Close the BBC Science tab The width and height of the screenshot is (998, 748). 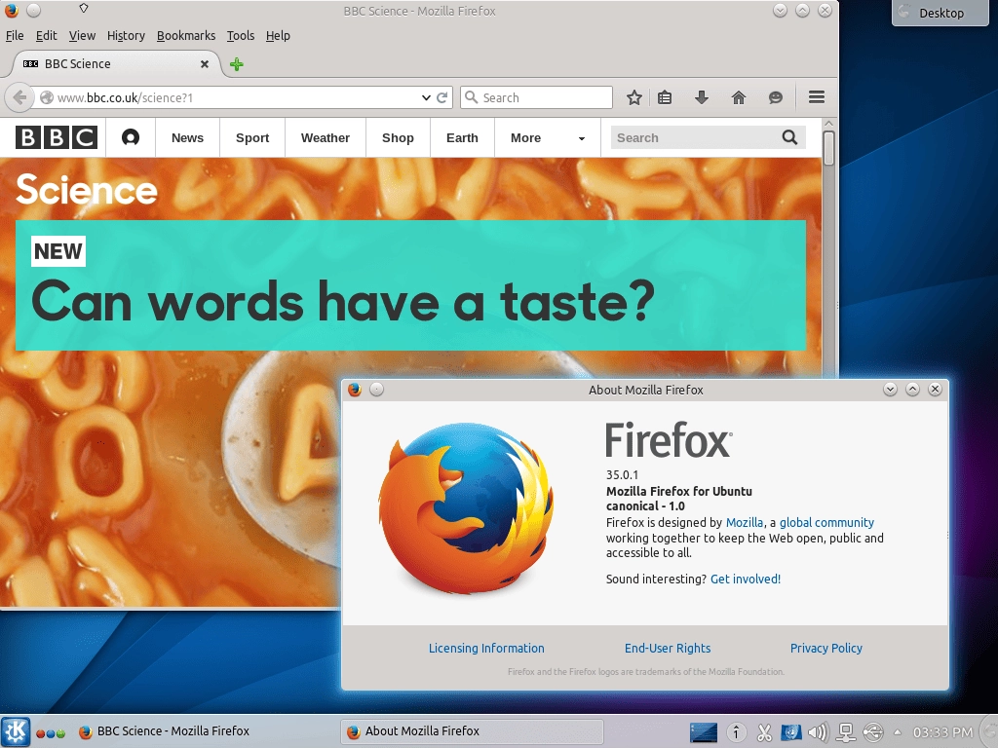point(205,63)
